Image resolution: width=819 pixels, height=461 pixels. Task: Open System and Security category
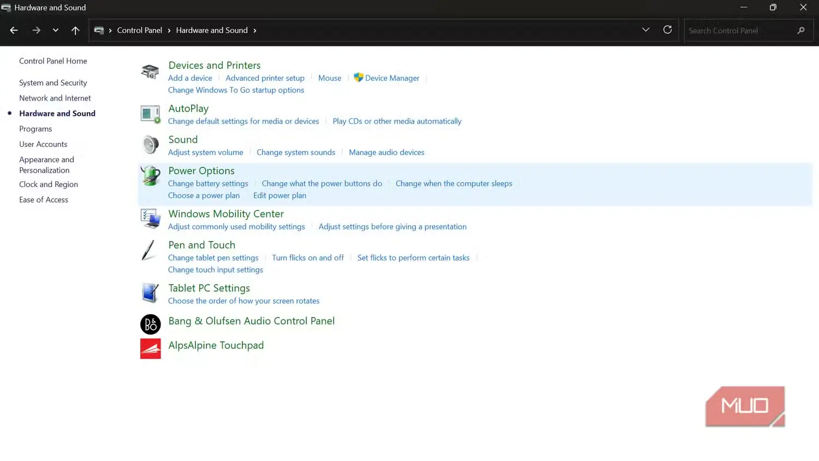(53, 83)
